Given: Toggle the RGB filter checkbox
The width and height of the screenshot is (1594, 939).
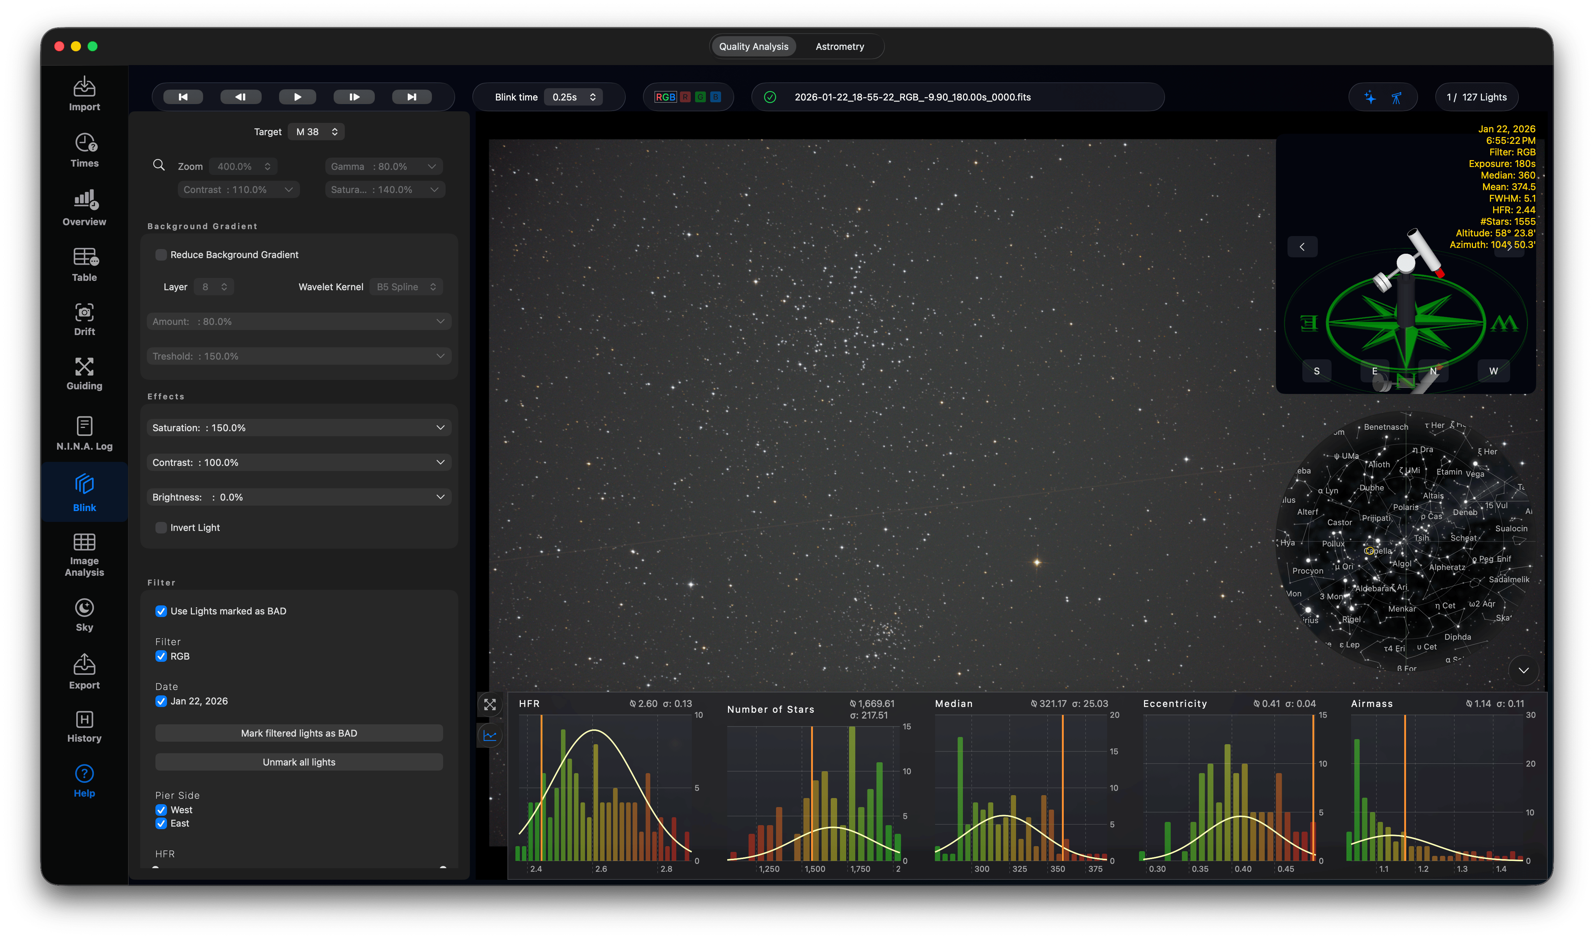Looking at the screenshot, I should 161,656.
